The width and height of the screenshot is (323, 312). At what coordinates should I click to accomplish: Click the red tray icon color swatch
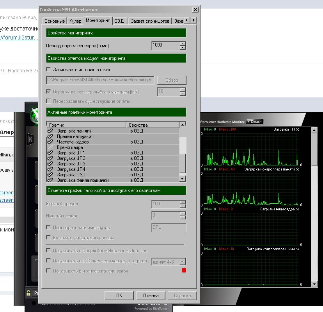(x=184, y=270)
